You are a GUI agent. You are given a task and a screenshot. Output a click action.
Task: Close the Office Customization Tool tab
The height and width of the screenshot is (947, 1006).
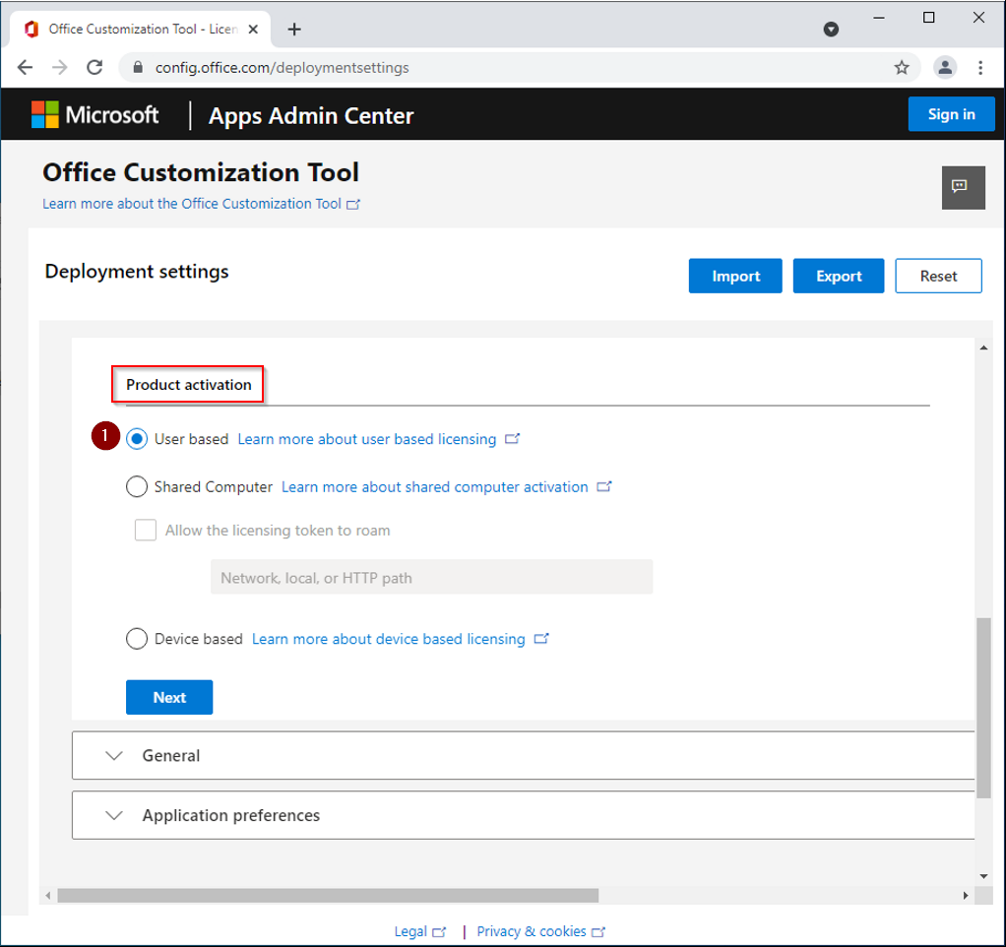[253, 30]
